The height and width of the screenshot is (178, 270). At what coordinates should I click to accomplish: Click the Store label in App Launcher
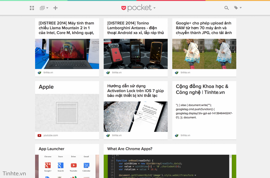pyautogui.click(x=60, y=157)
